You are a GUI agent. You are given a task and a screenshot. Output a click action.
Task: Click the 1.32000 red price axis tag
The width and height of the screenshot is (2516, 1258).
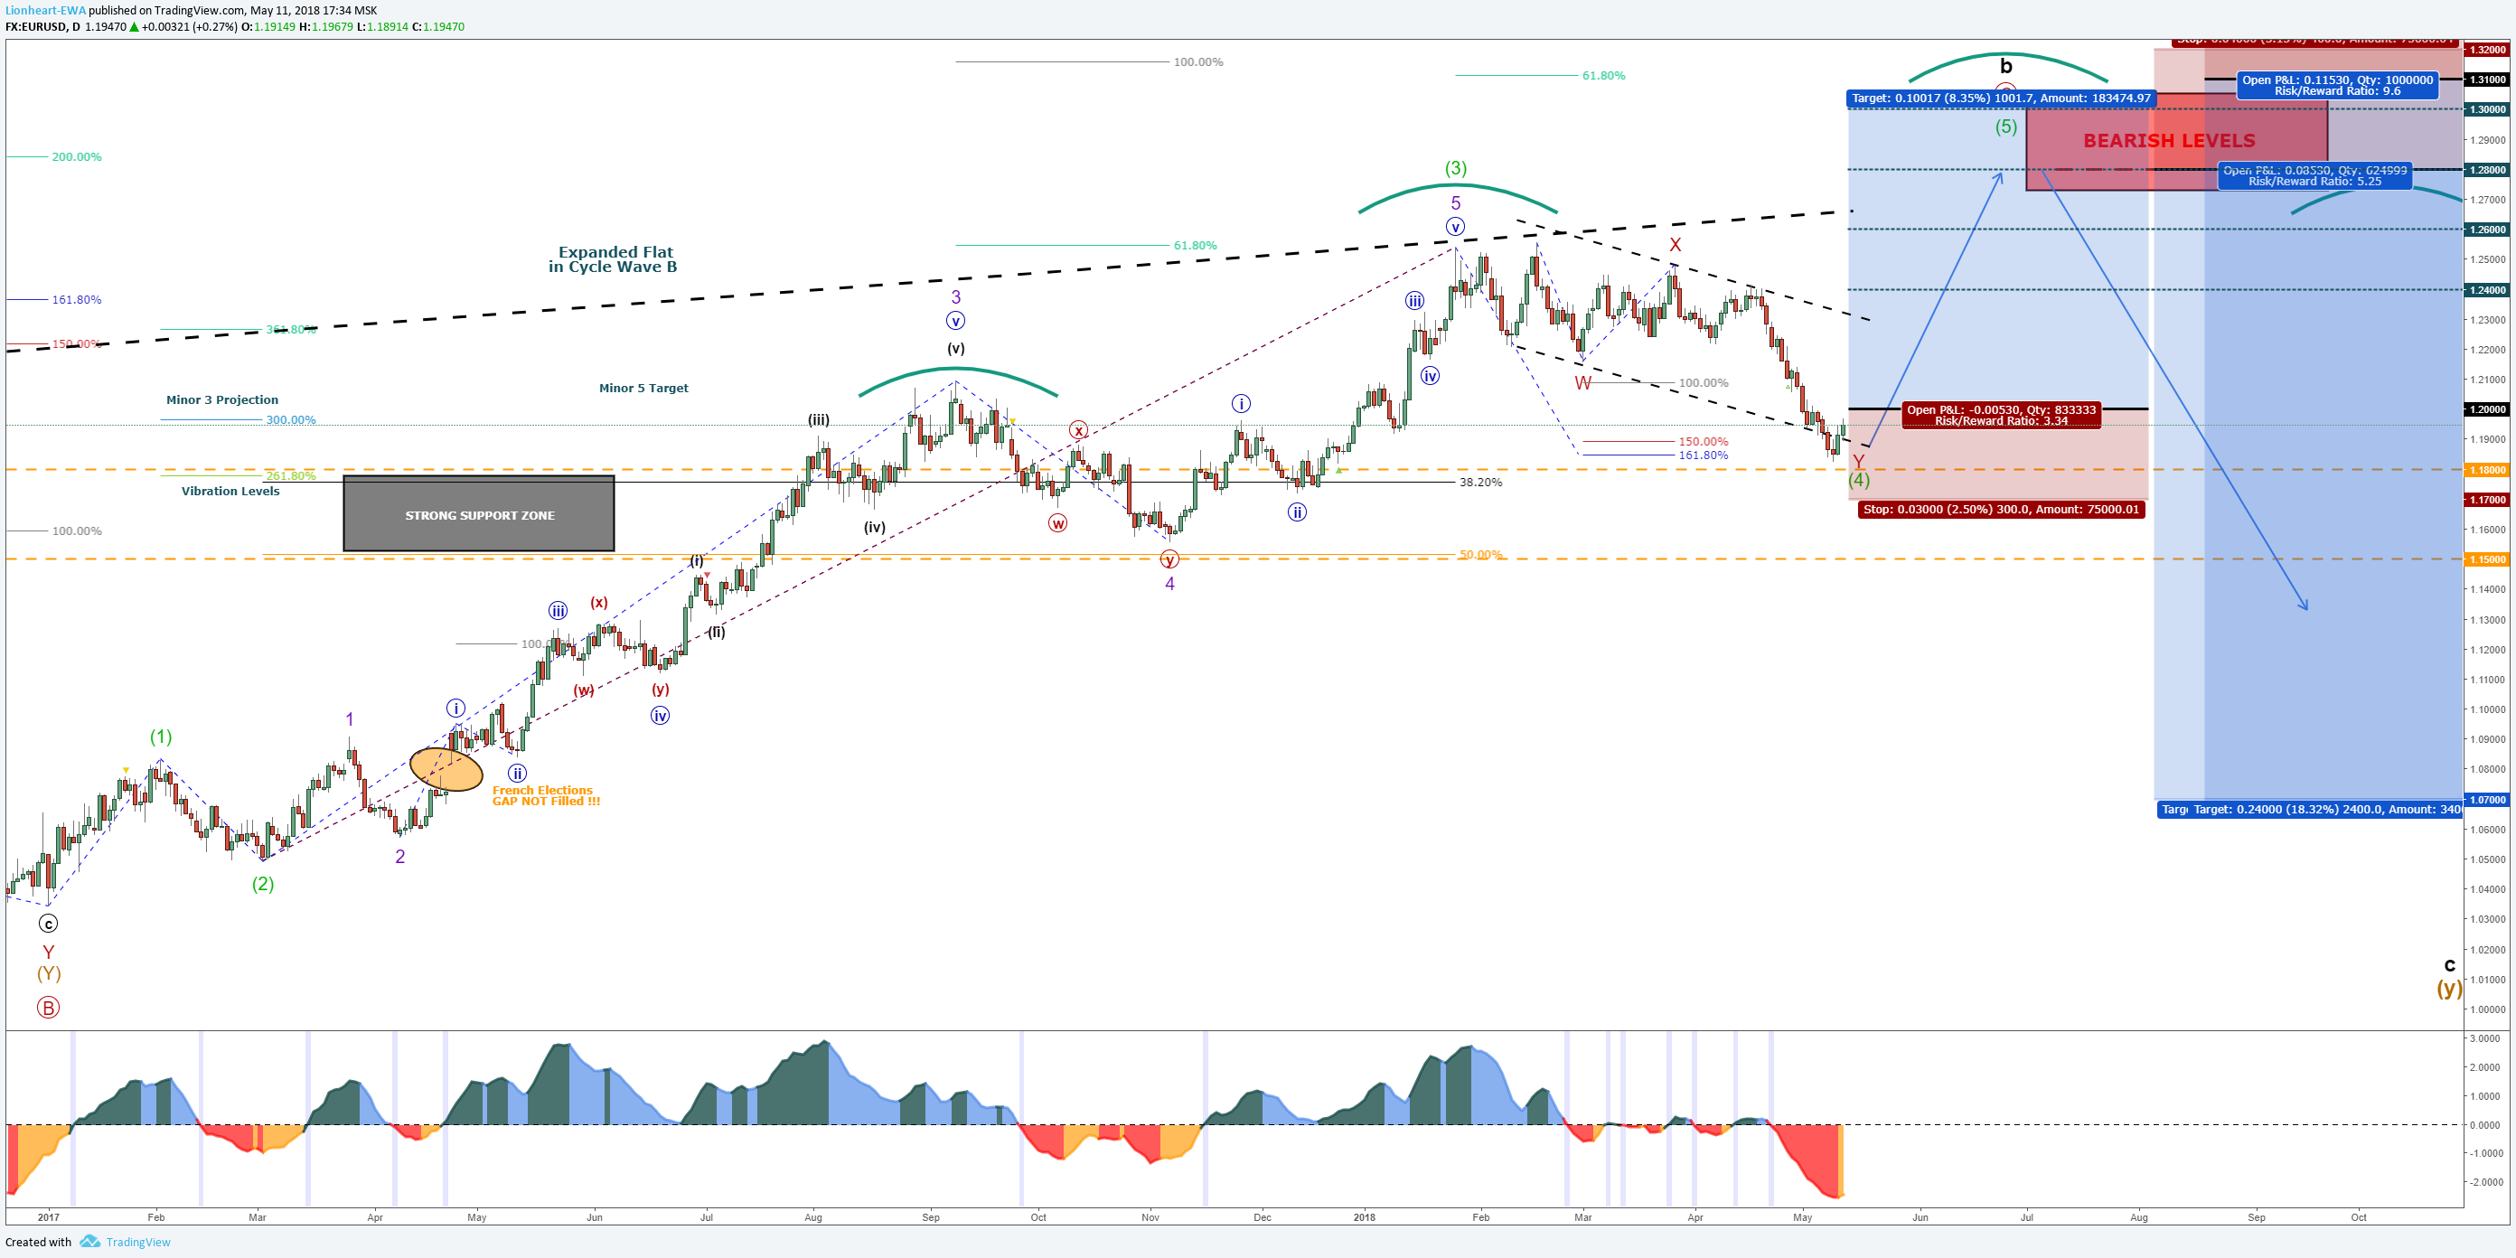coord(2487,49)
